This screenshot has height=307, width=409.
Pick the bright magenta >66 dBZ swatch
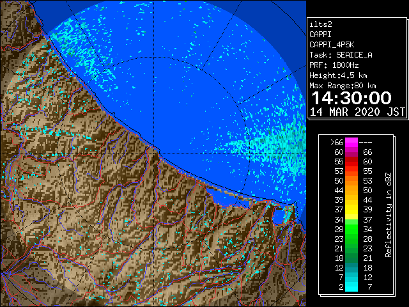click(351, 143)
